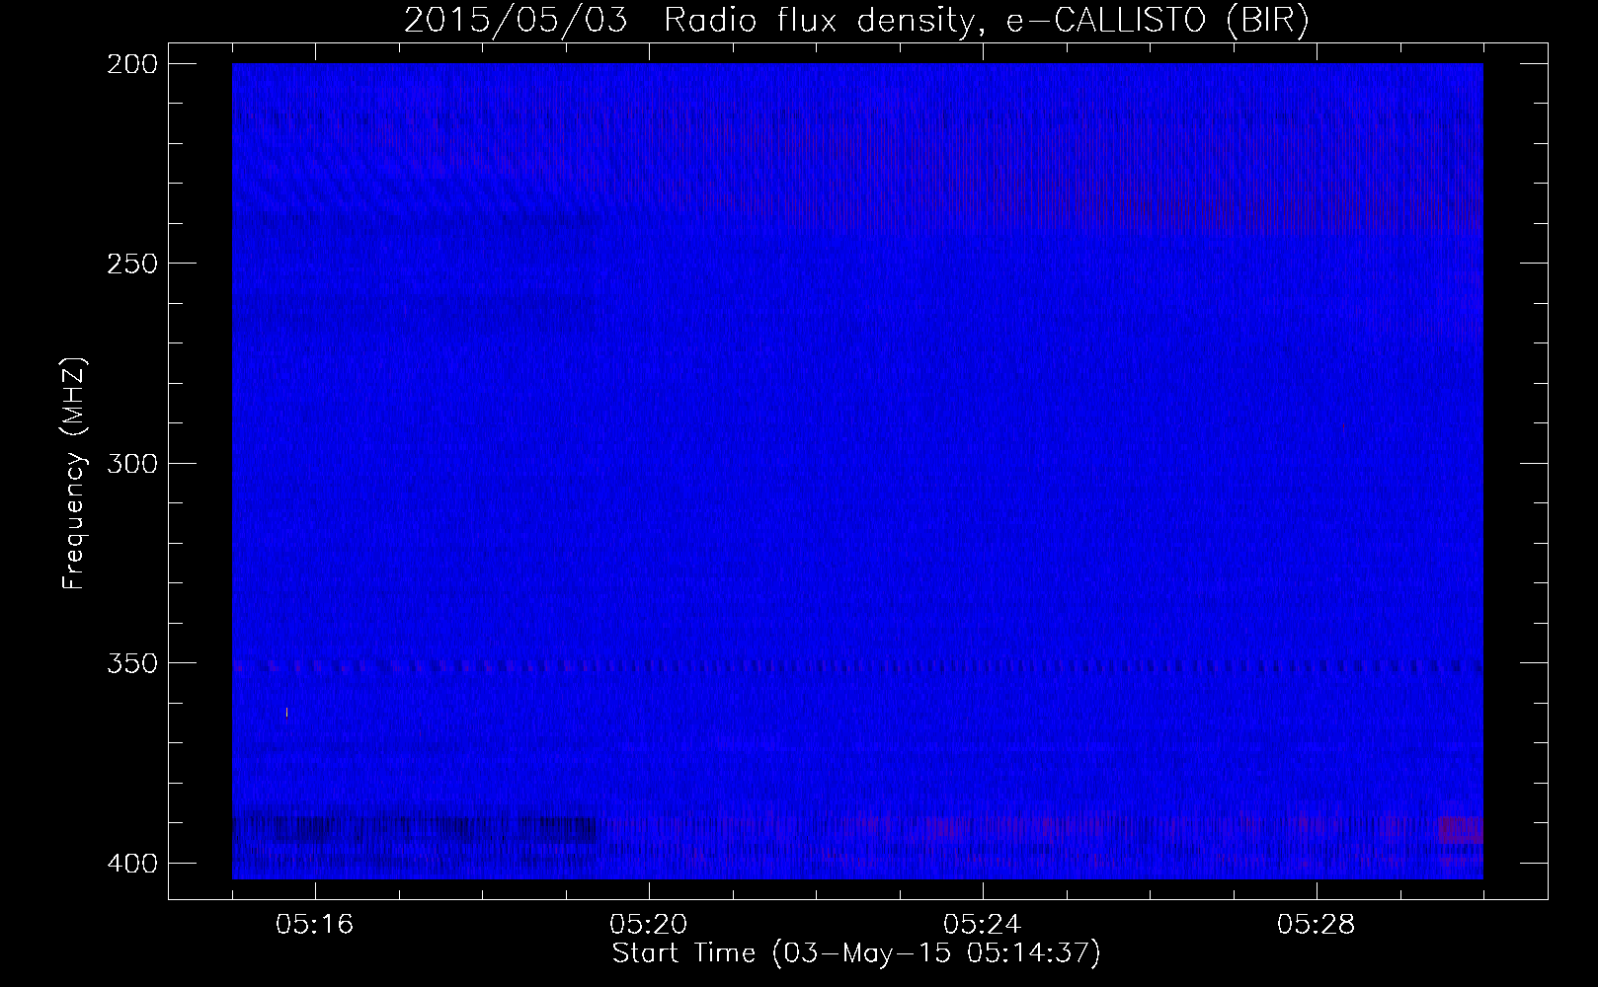
Task: Click the 05:20 time tick label
Action: pos(649,925)
